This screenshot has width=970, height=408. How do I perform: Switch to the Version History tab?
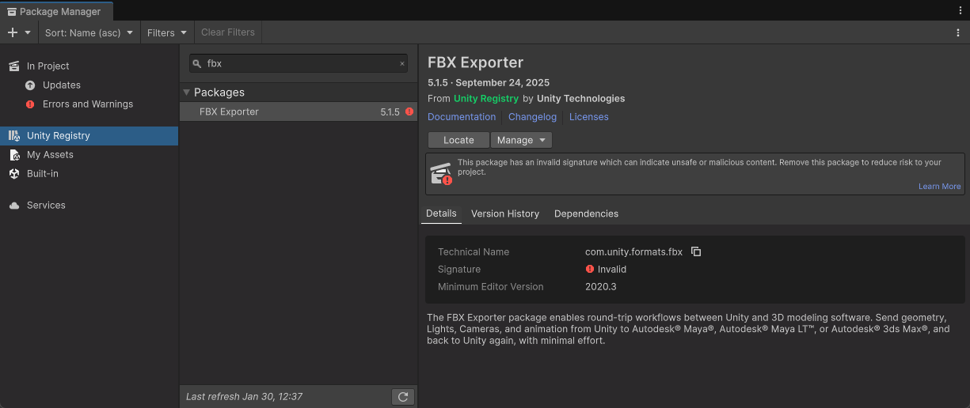pyautogui.click(x=505, y=213)
